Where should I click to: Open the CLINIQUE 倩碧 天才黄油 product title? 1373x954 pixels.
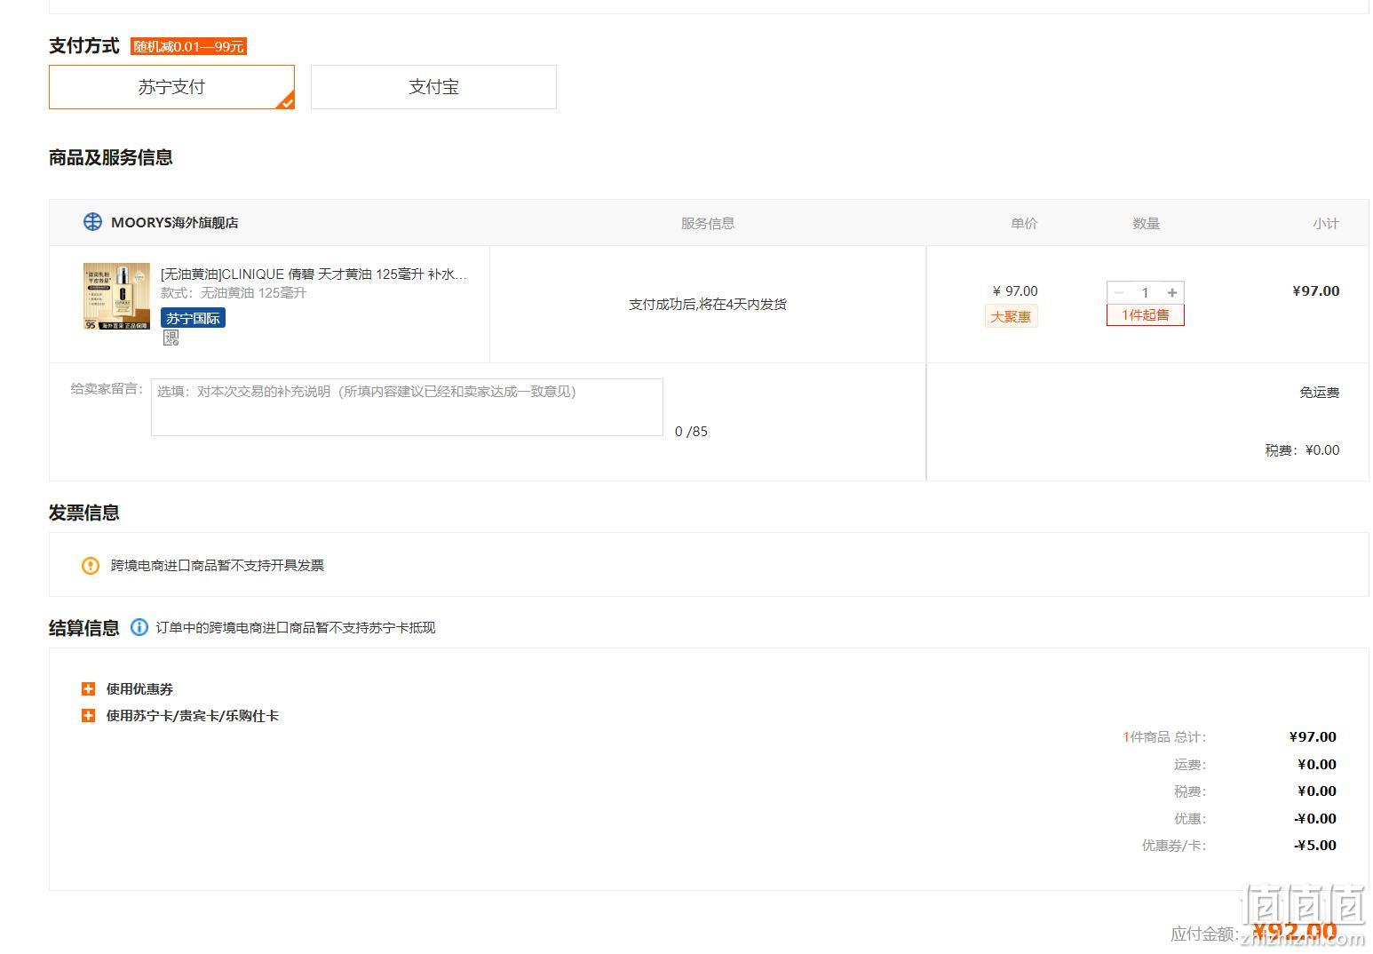coord(313,274)
